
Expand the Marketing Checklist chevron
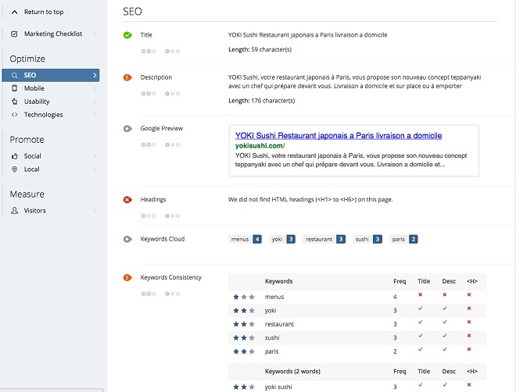[x=95, y=34]
